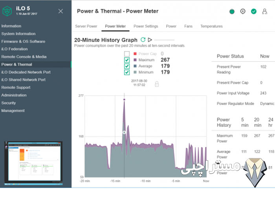Open Information in the sidebar
The height and width of the screenshot is (197, 275).
11,26
